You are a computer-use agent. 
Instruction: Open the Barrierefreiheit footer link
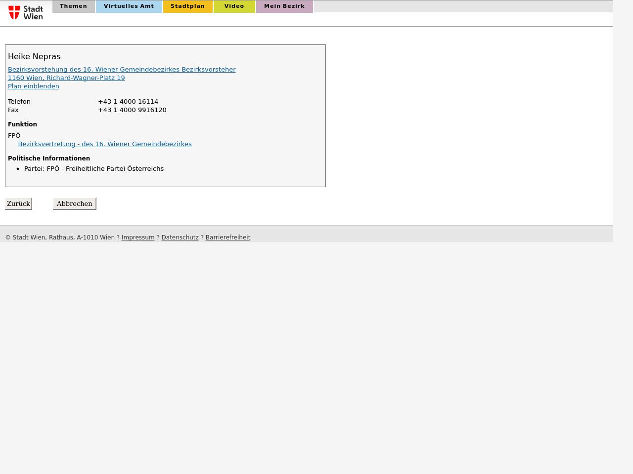coord(227,237)
